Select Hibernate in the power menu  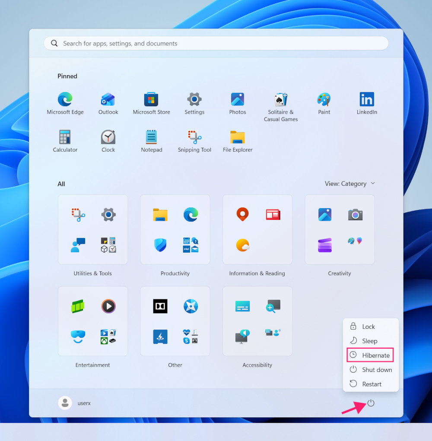(371, 355)
